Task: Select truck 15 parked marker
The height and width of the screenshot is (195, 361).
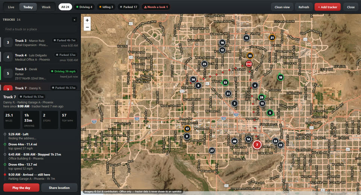Action: [262, 104]
